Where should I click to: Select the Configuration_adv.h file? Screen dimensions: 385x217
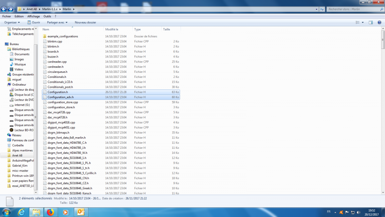coord(111,97)
